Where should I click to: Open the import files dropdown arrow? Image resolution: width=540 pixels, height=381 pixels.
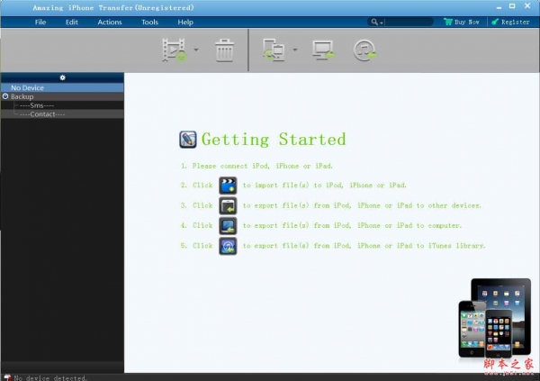(196, 50)
